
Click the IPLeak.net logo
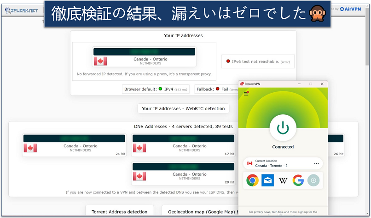(x=21, y=10)
